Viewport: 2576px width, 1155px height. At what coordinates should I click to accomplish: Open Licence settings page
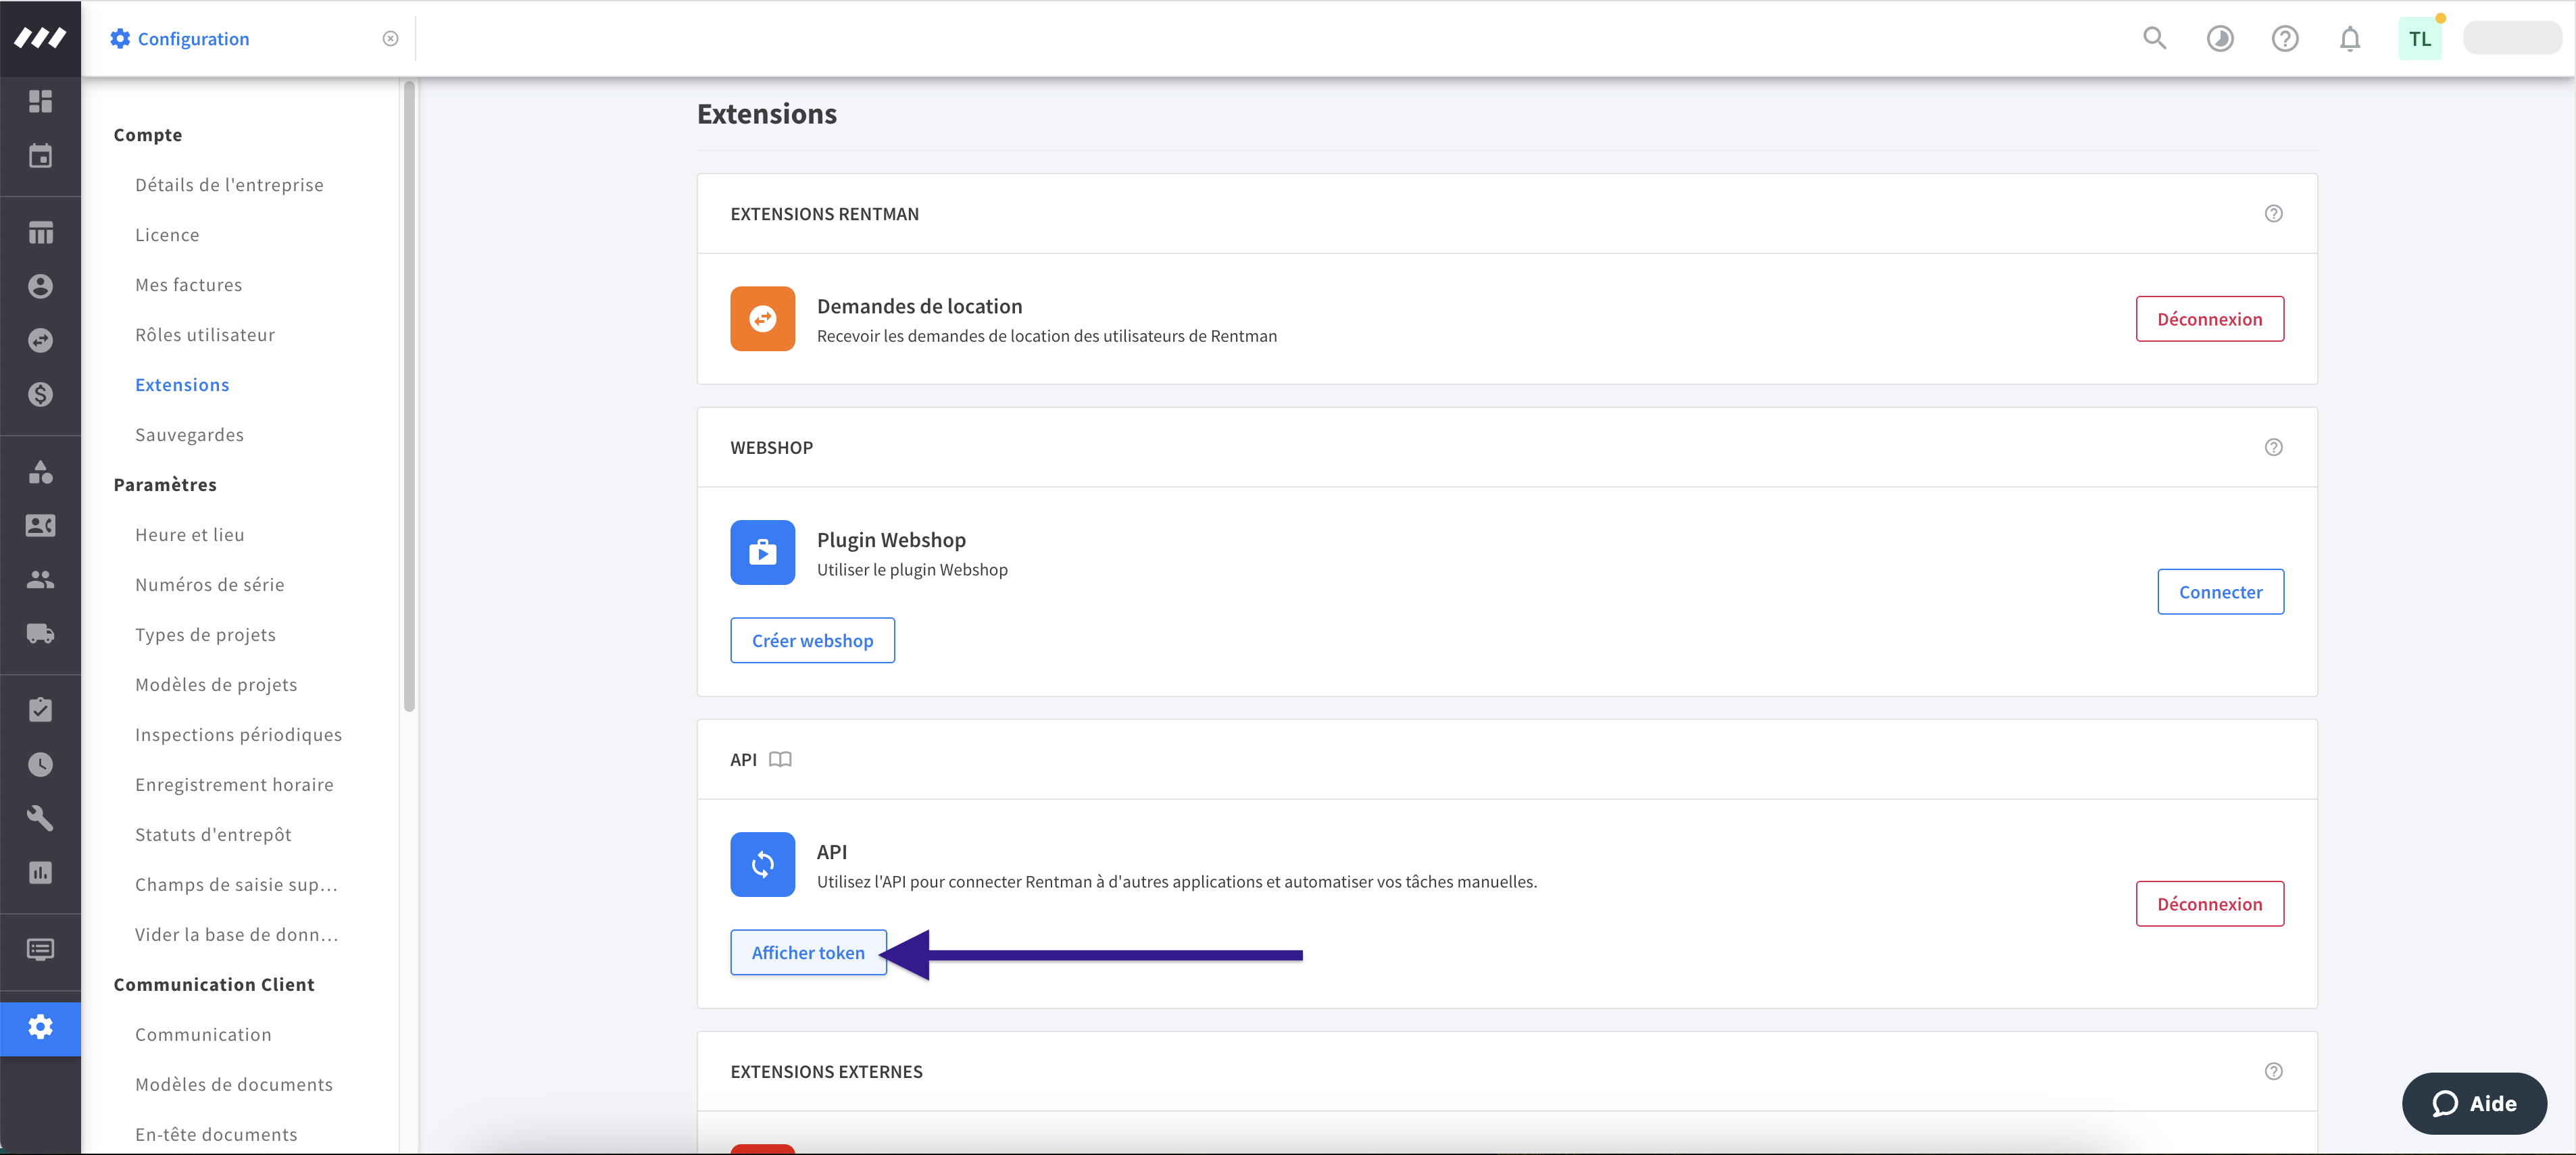tap(167, 235)
